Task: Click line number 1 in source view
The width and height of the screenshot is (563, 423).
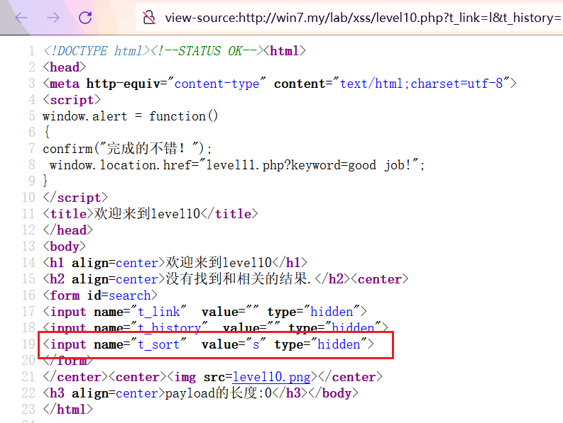Action: tap(31, 51)
